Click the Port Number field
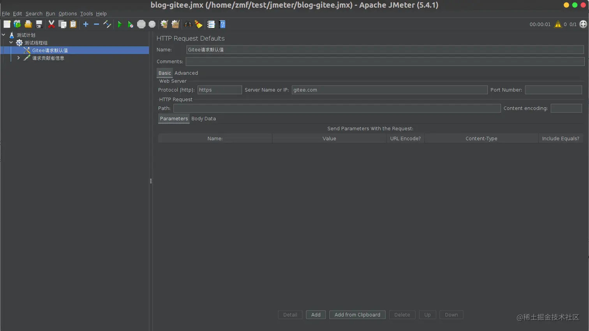This screenshot has width=589, height=331. pos(554,90)
